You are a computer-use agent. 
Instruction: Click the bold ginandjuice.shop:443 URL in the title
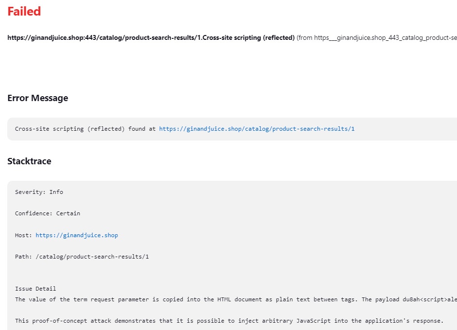click(x=97, y=37)
